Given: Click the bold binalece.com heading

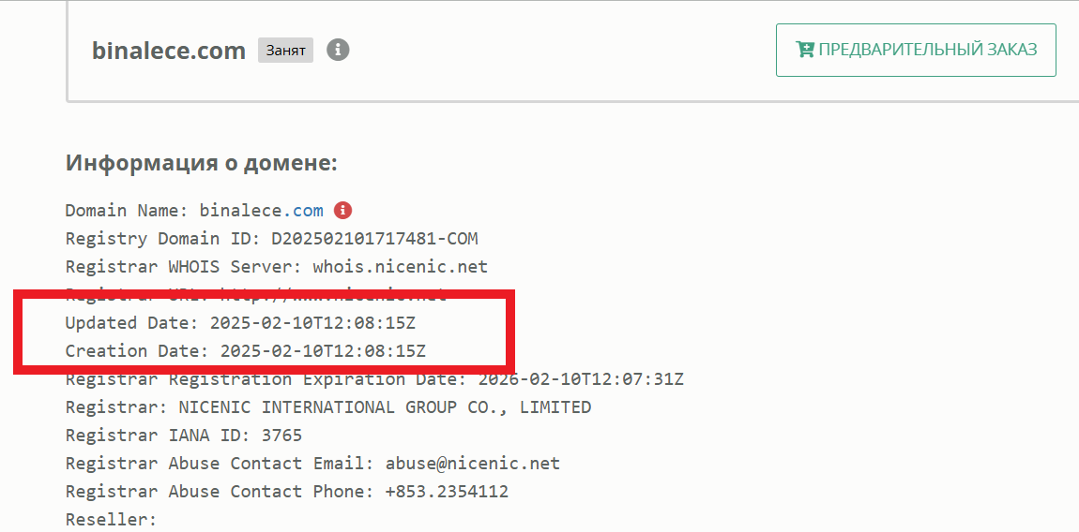Looking at the screenshot, I should [169, 51].
